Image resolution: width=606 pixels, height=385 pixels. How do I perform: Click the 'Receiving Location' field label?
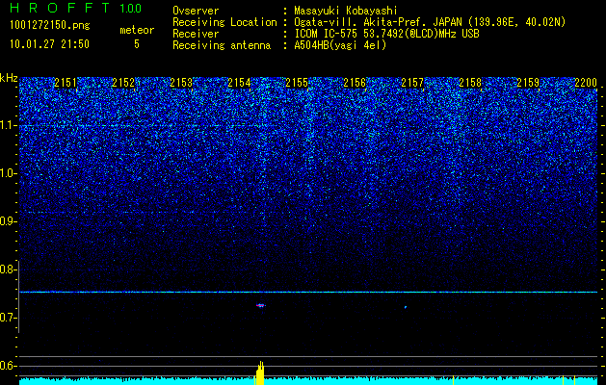click(x=224, y=22)
